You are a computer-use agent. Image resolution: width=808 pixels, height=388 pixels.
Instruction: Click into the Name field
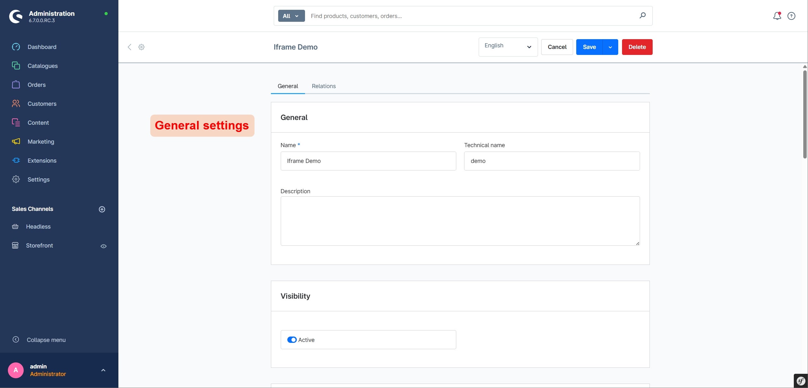pos(368,161)
